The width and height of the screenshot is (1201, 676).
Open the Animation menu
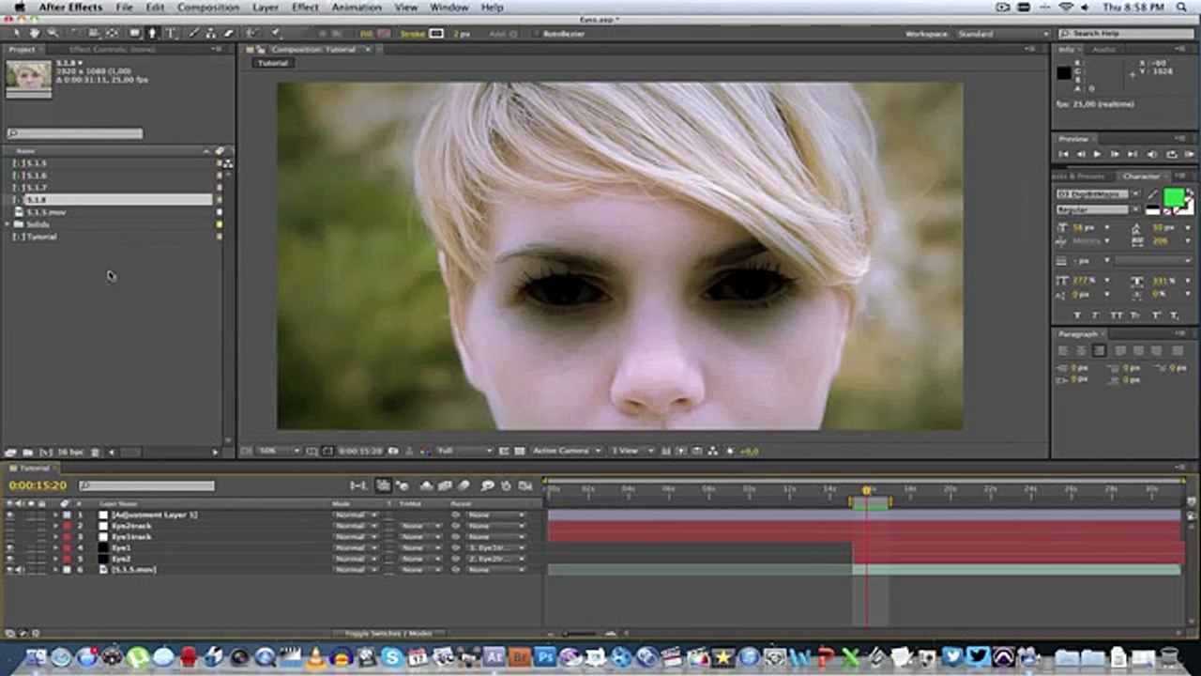(x=357, y=8)
